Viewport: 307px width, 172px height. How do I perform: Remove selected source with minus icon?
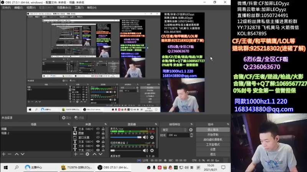pyautogui.click(x=81, y=154)
